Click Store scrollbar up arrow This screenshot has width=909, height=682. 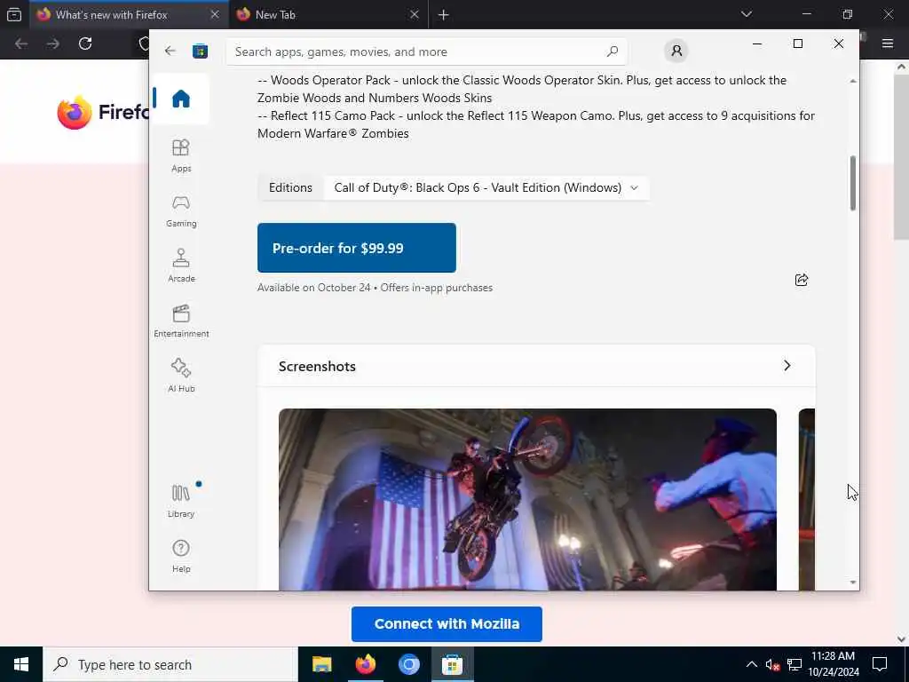853,81
